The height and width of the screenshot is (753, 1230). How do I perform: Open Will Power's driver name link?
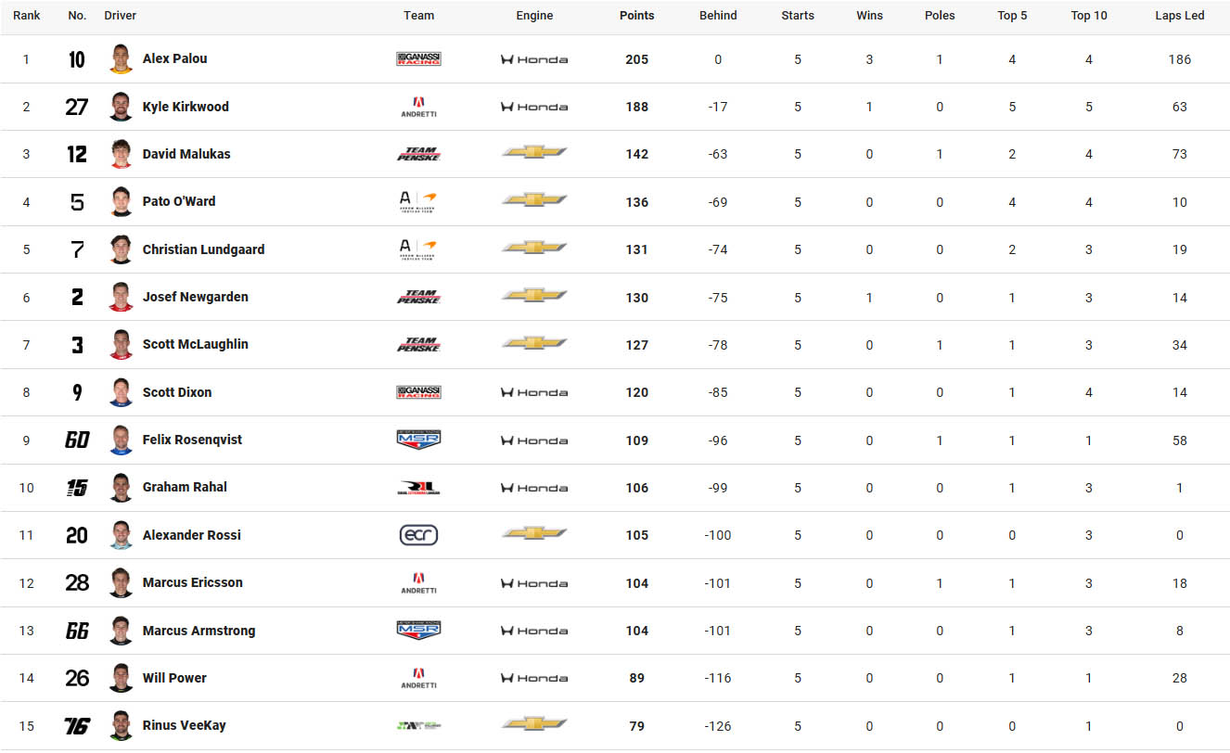coord(174,678)
